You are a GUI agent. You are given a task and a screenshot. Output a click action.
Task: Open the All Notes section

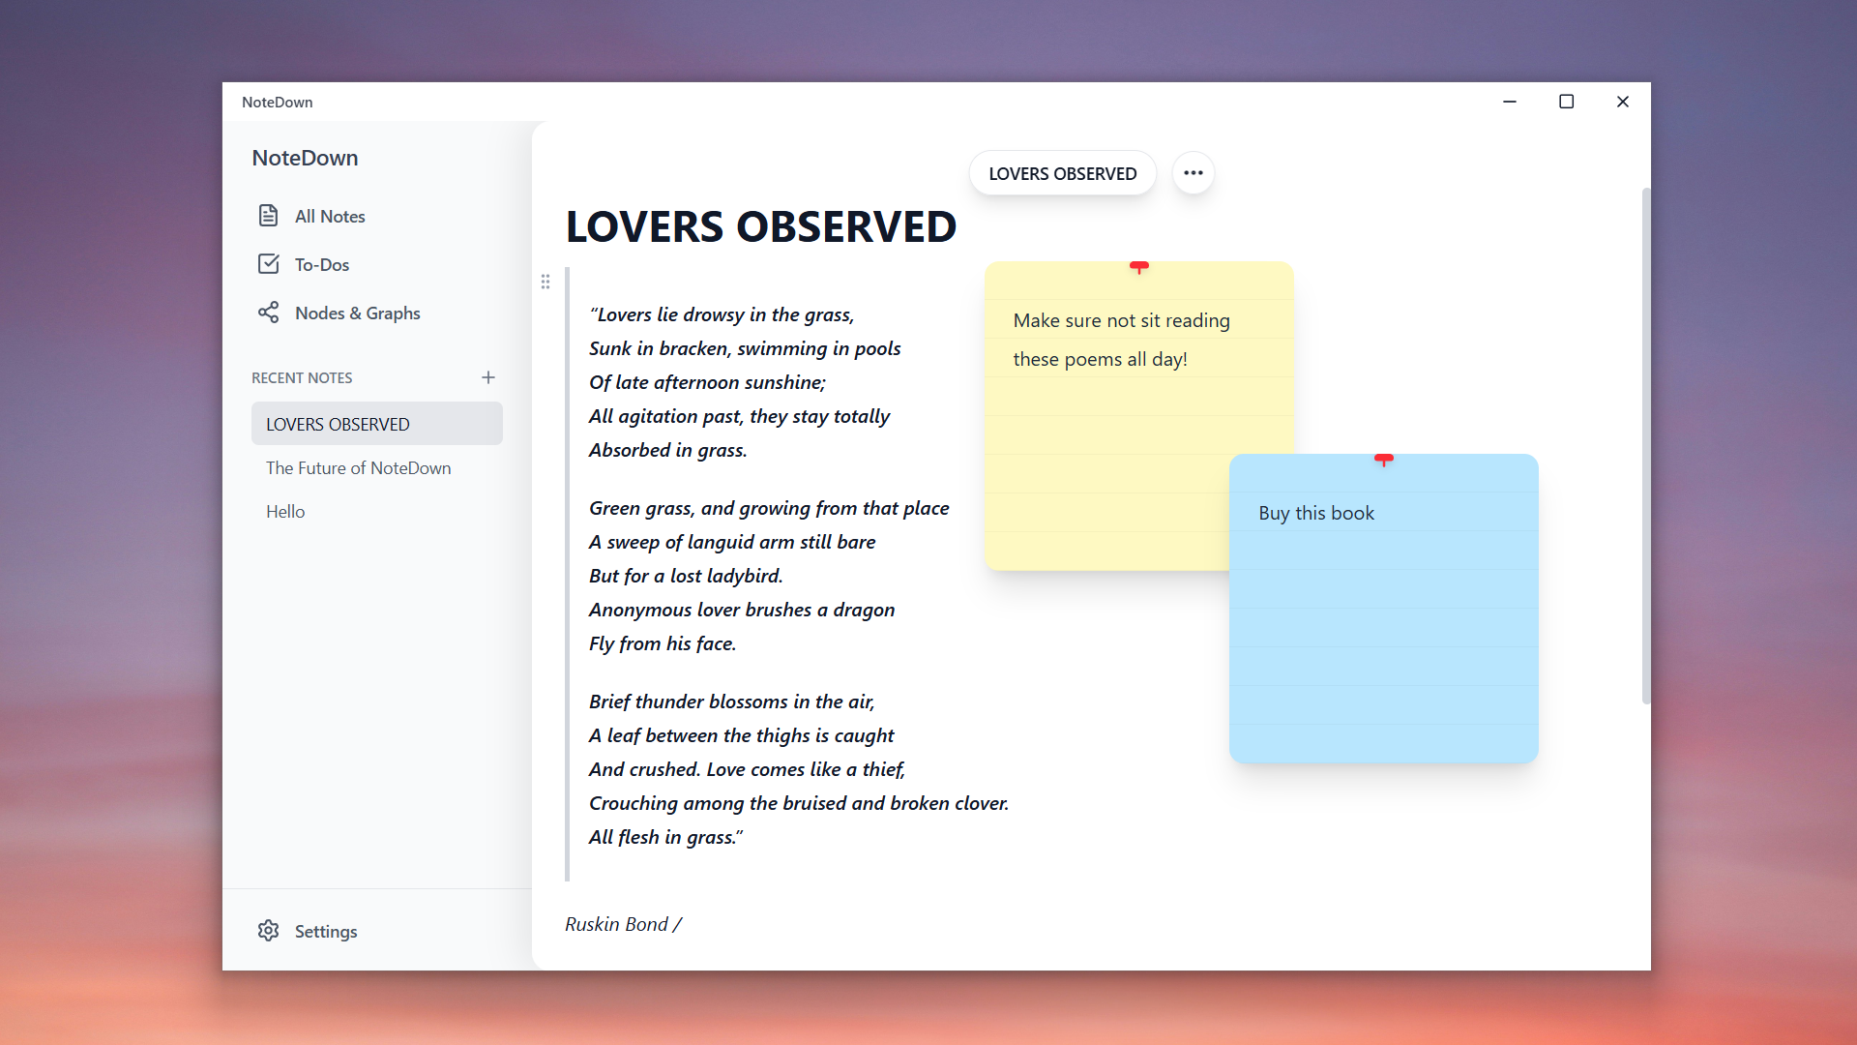(x=330, y=216)
